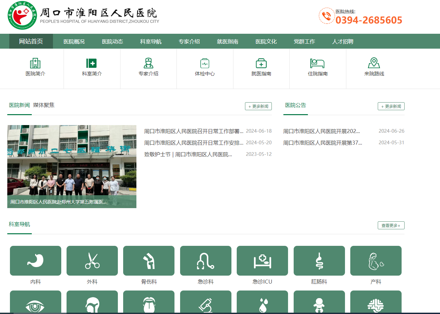The width and height of the screenshot is (440, 314).
Task: Open 致敬护士节 news article
Action: coord(188,155)
